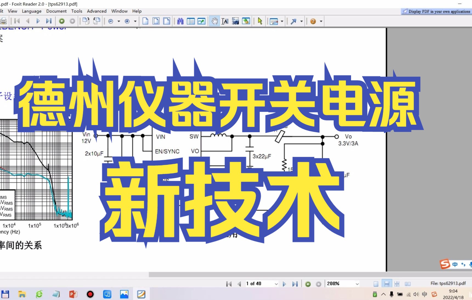Click the image annotation tool icon
472x300 pixels.
pos(246,21)
